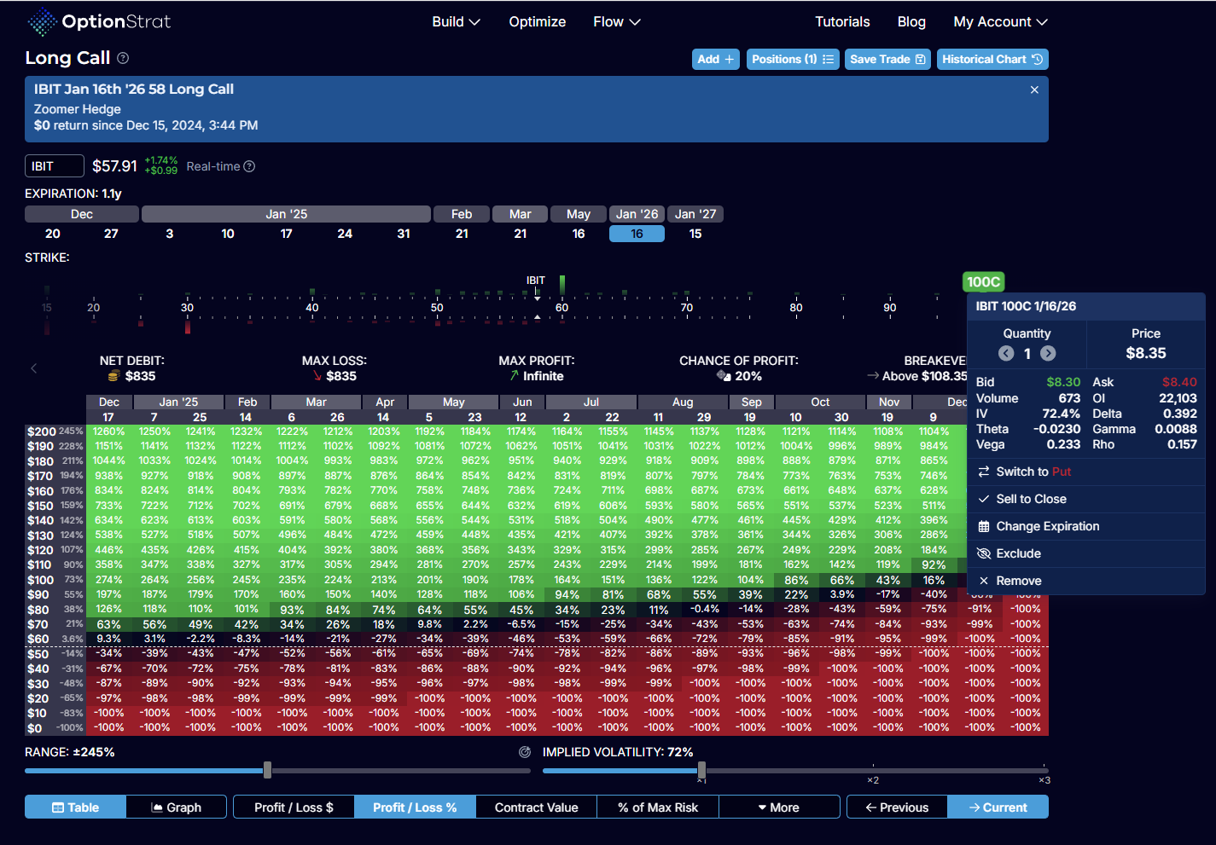The width and height of the screenshot is (1216, 845).
Task: Expand My Account menu
Action: click(x=1000, y=22)
